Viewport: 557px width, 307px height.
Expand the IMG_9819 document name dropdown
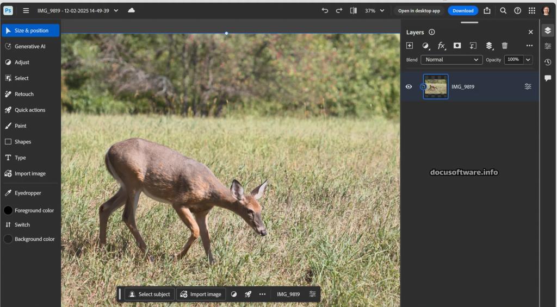(x=116, y=11)
